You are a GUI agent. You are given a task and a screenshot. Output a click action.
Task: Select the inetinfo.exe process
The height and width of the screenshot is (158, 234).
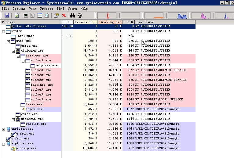[98, 85]
